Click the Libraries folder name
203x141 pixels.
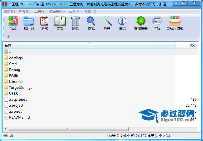pyautogui.click(x=16, y=82)
